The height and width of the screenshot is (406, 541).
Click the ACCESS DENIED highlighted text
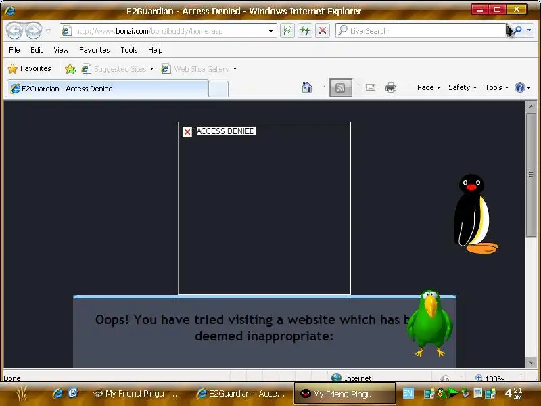pyautogui.click(x=226, y=131)
